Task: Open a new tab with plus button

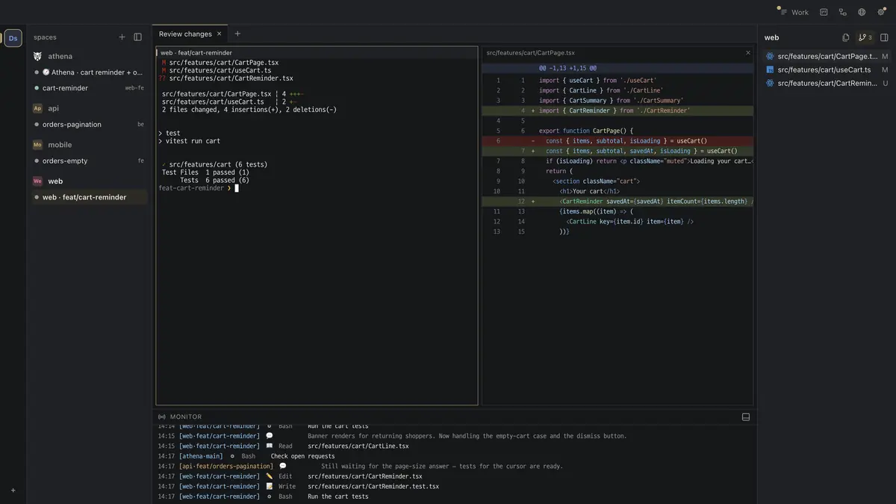Action: pos(237,34)
